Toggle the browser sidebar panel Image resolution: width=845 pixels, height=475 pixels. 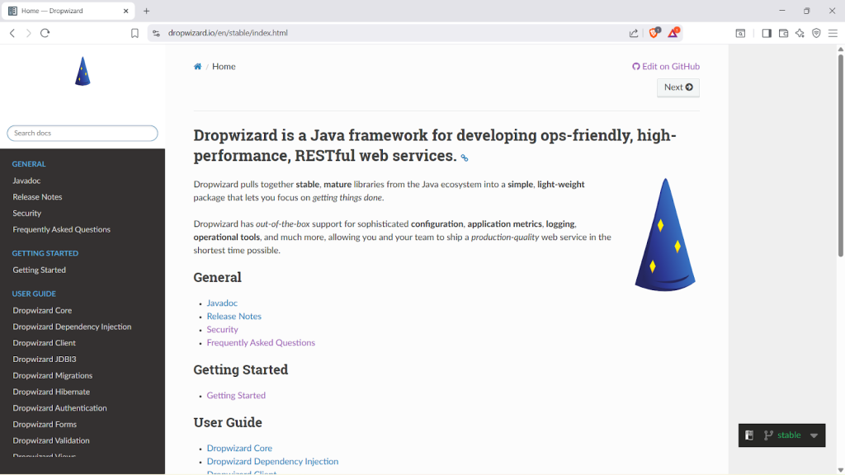pyautogui.click(x=767, y=33)
